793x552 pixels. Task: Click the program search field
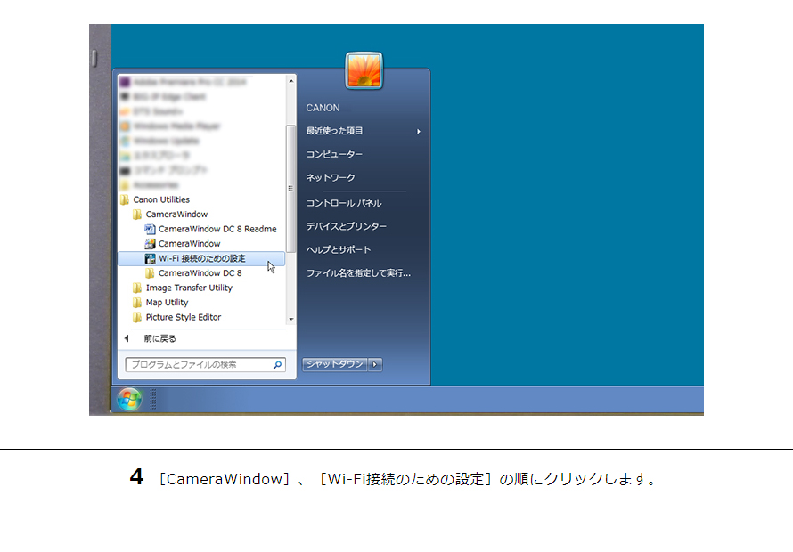coord(200,363)
